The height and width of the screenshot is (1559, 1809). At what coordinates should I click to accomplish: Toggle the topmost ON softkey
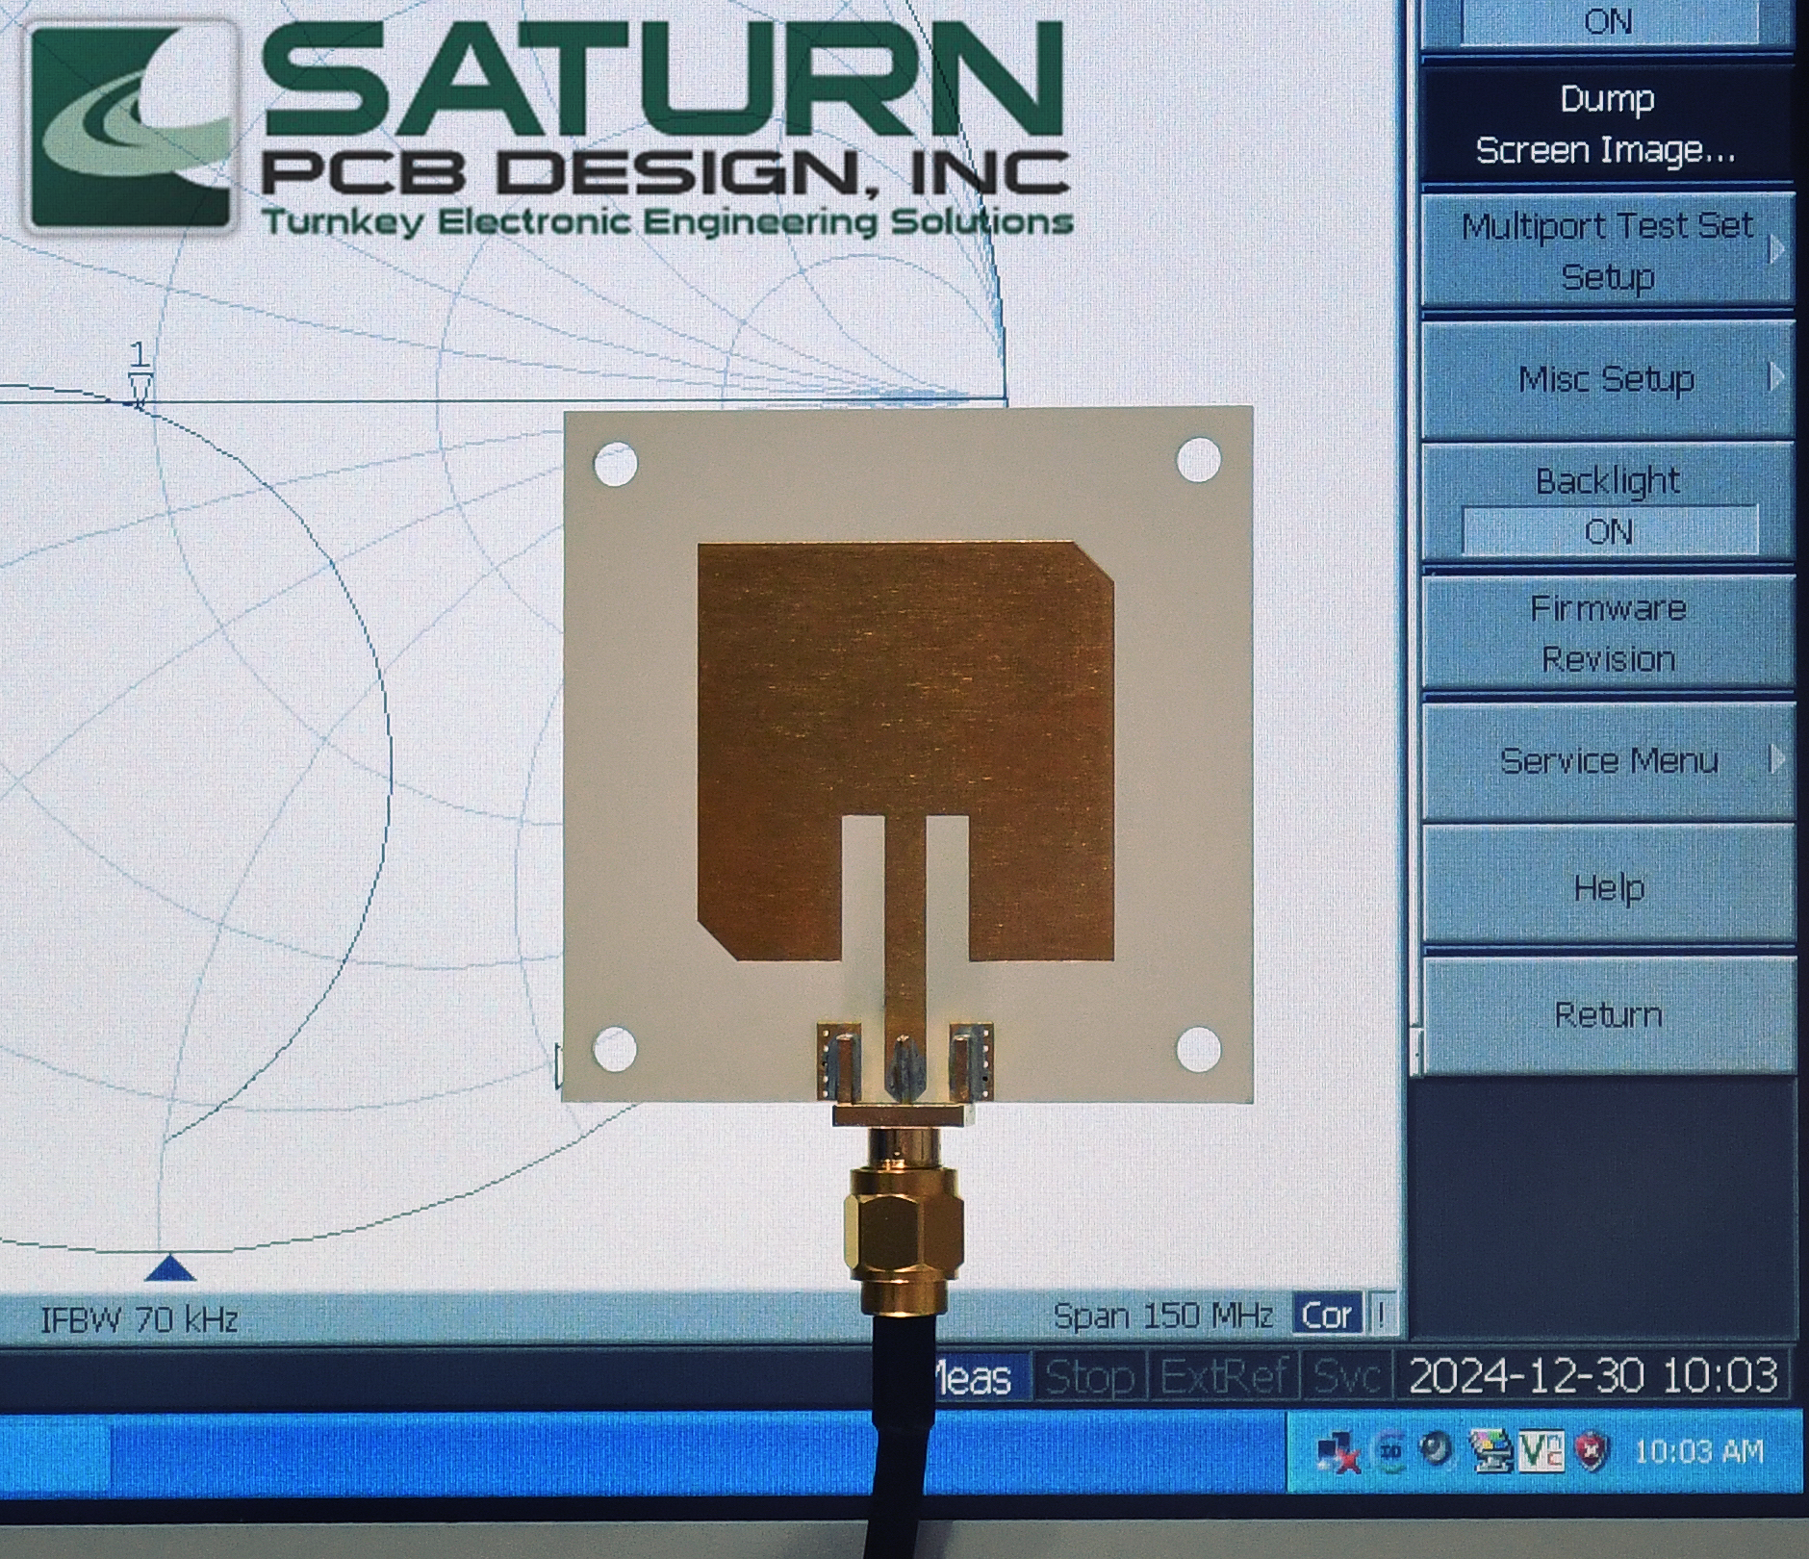pos(1608,22)
